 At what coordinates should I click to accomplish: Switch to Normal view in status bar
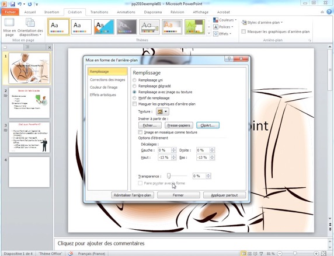click(243, 254)
